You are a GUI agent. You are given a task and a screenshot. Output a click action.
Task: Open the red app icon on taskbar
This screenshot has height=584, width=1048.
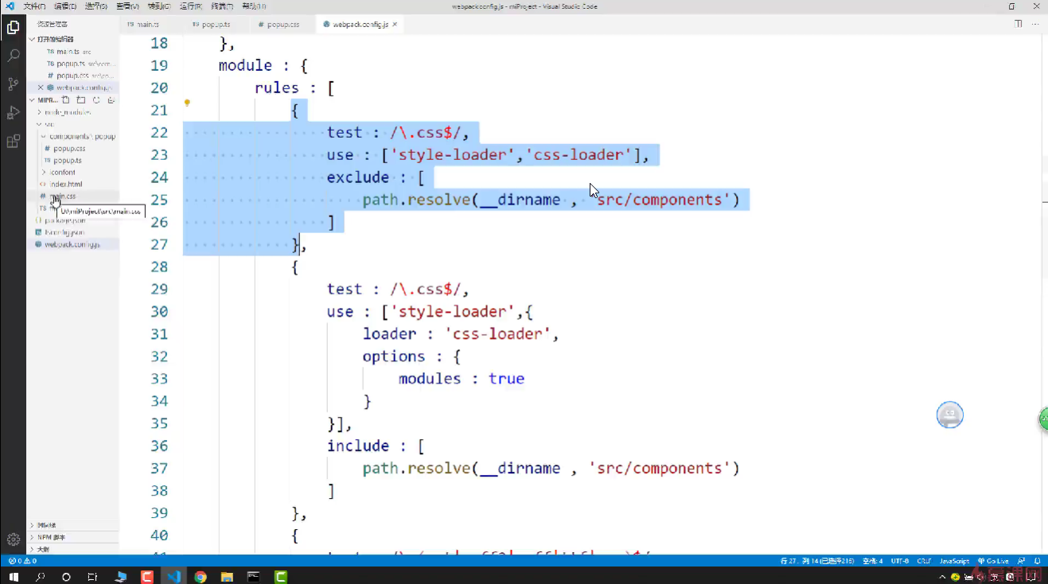[147, 577]
